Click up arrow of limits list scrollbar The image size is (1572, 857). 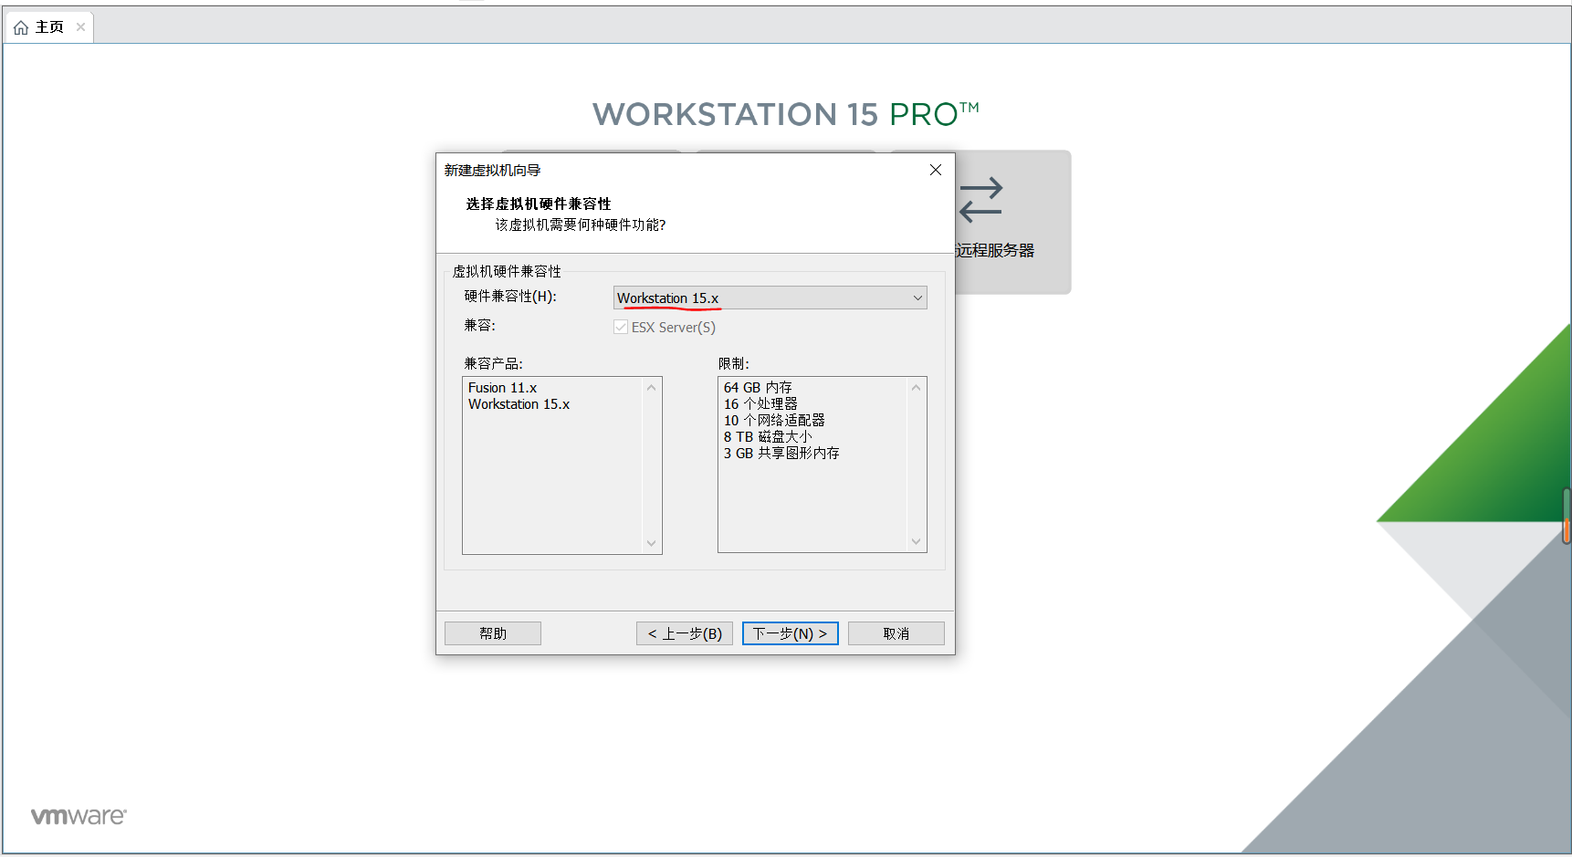click(x=916, y=388)
